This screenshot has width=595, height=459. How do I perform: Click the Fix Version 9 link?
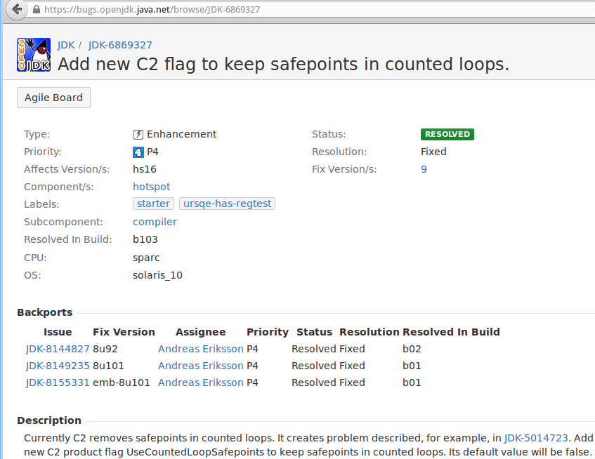[x=422, y=168]
